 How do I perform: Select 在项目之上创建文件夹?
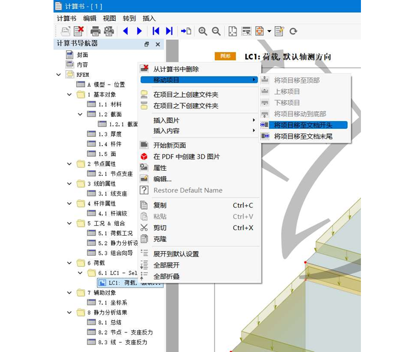pyautogui.click(x=199, y=94)
